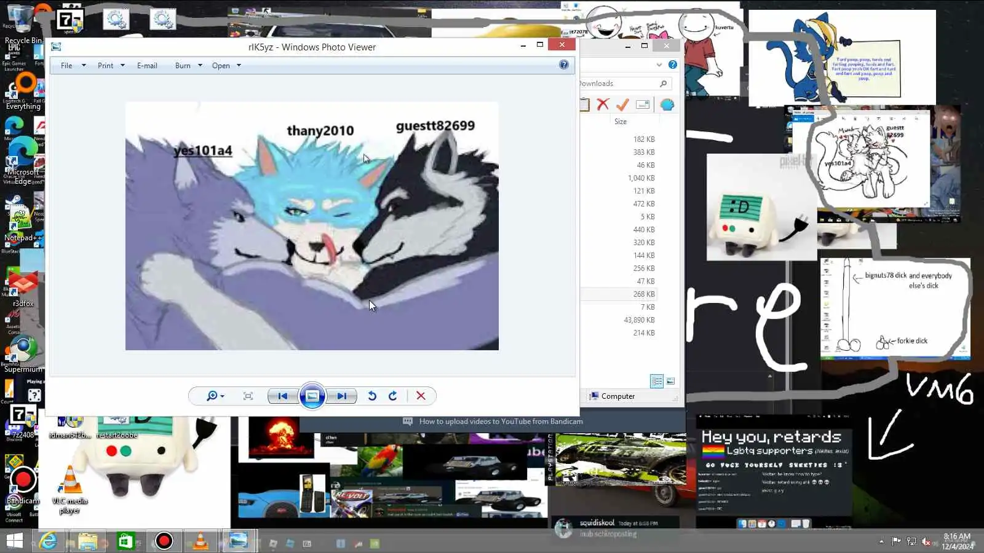
Task: Click the Actual size button in Photo Viewer
Action: 248,396
